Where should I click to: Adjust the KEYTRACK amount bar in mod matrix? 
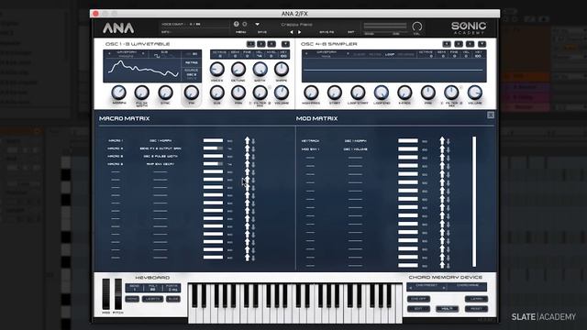point(408,141)
